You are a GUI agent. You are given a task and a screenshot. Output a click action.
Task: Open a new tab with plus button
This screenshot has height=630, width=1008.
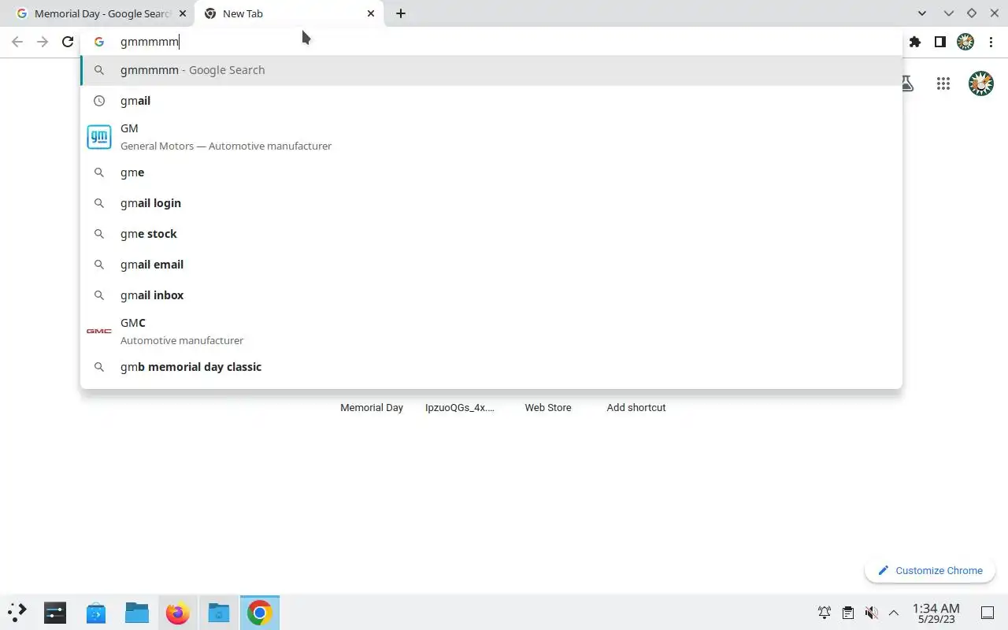[x=401, y=13]
